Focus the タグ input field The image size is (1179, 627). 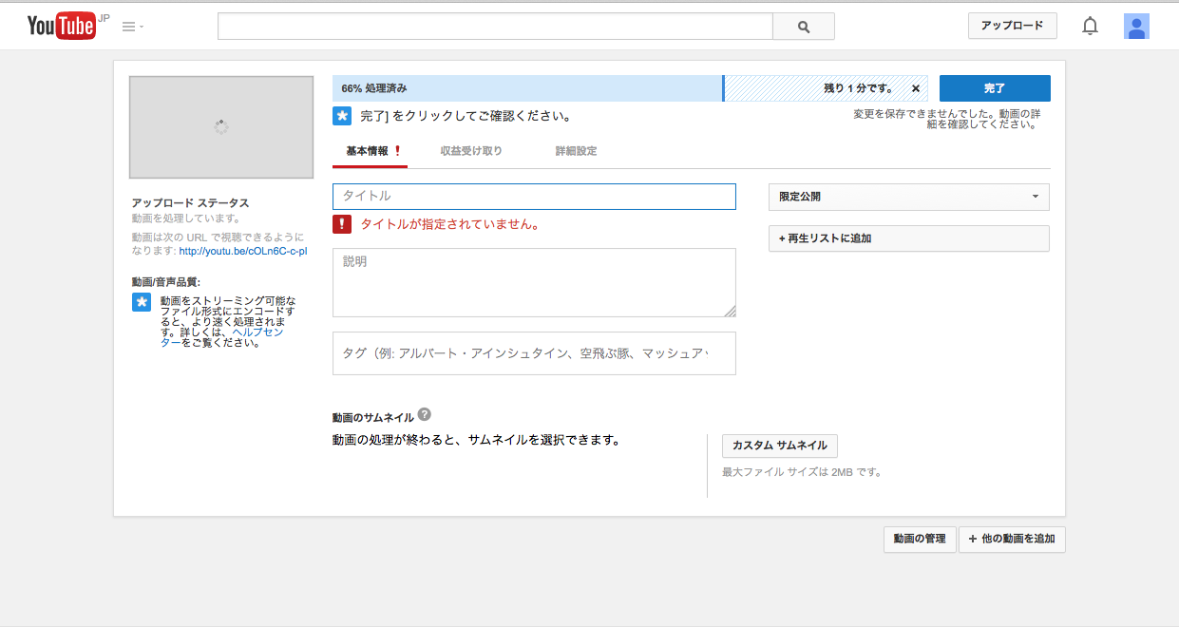tap(534, 353)
